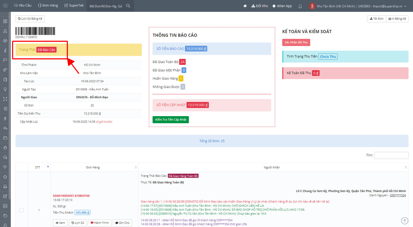Click Người Giao value S954376 - Đỗ Minh Đạo
Viewport: 413px width, 227px height.
[x=92, y=97]
